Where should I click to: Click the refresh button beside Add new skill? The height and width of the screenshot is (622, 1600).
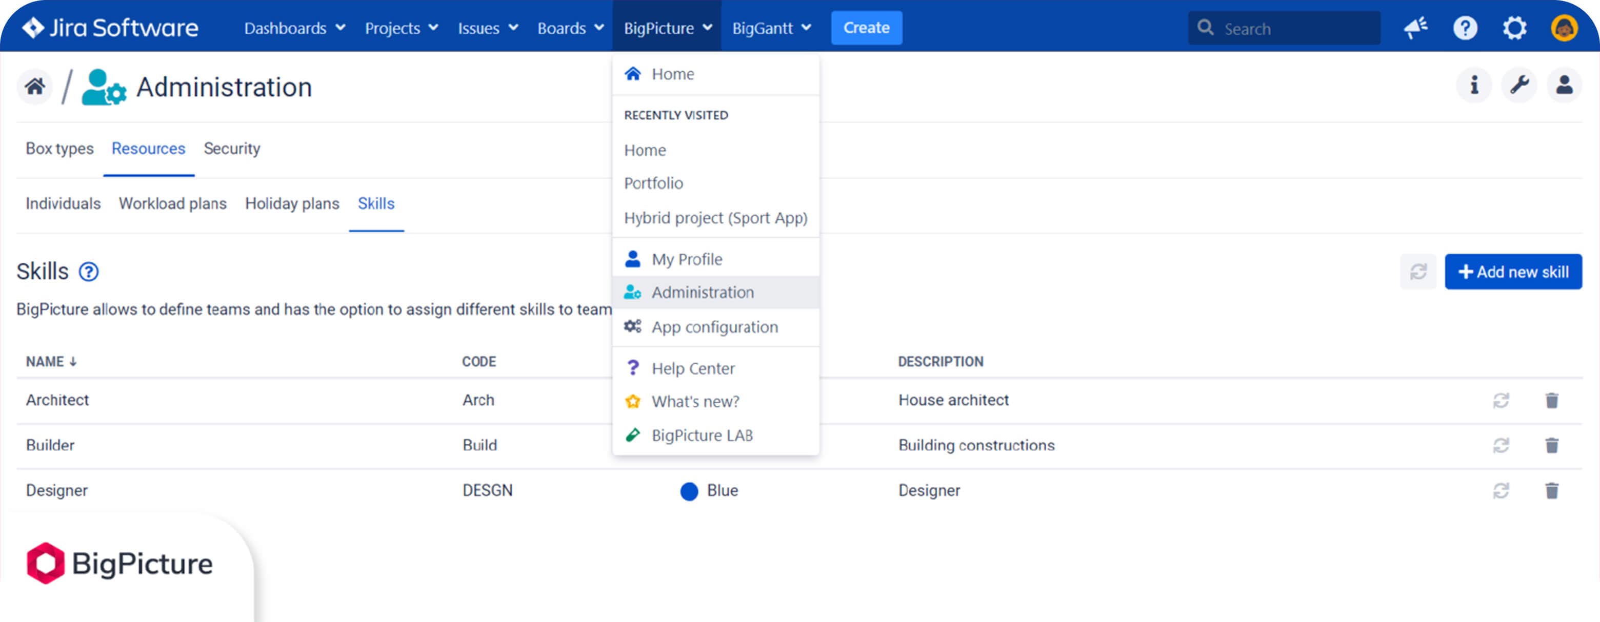(x=1417, y=271)
